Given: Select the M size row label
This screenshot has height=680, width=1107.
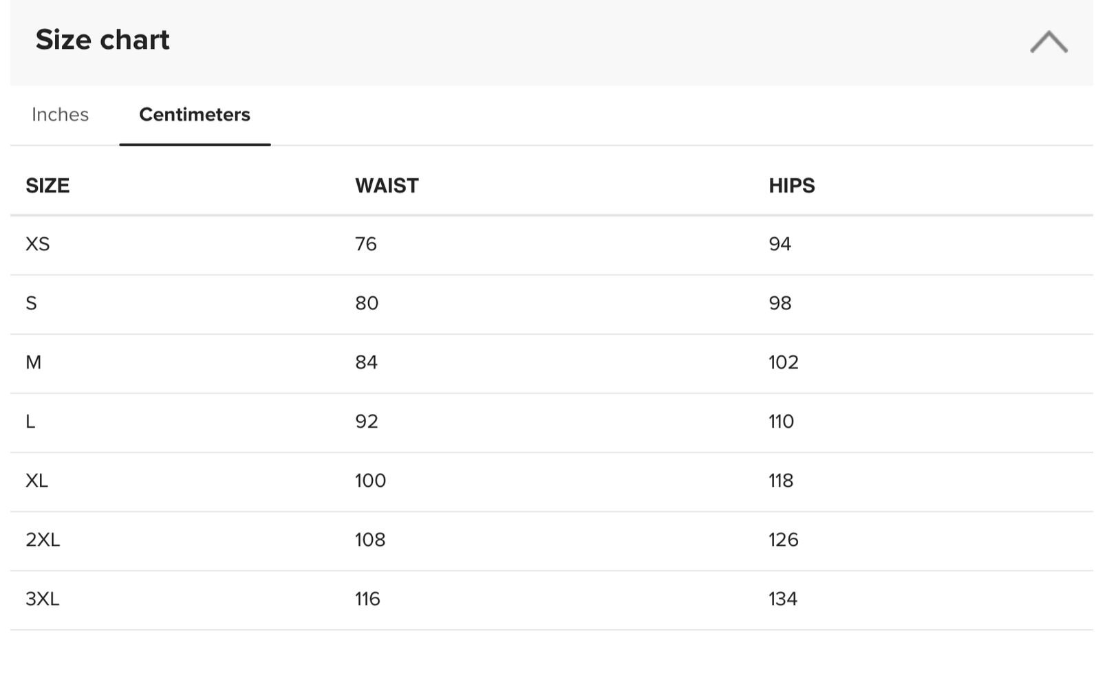Looking at the screenshot, I should [34, 362].
